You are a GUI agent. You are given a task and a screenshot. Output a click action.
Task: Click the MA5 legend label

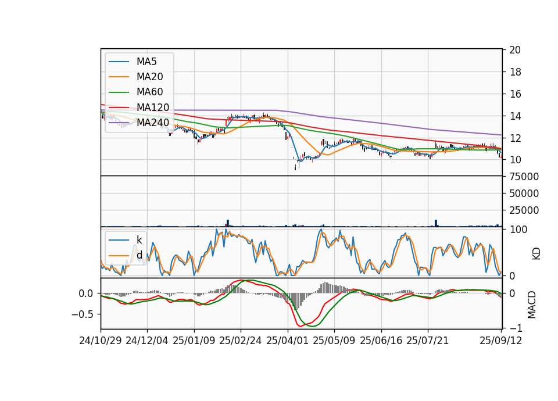pyautogui.click(x=146, y=62)
